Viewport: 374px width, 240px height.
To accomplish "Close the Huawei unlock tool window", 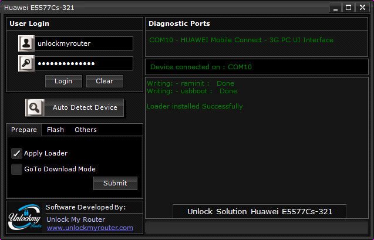I will pos(362,8).
